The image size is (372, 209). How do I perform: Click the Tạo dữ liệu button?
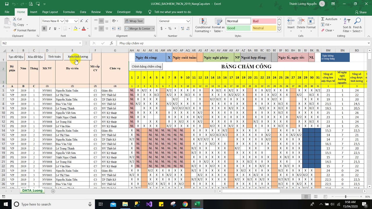16,57
